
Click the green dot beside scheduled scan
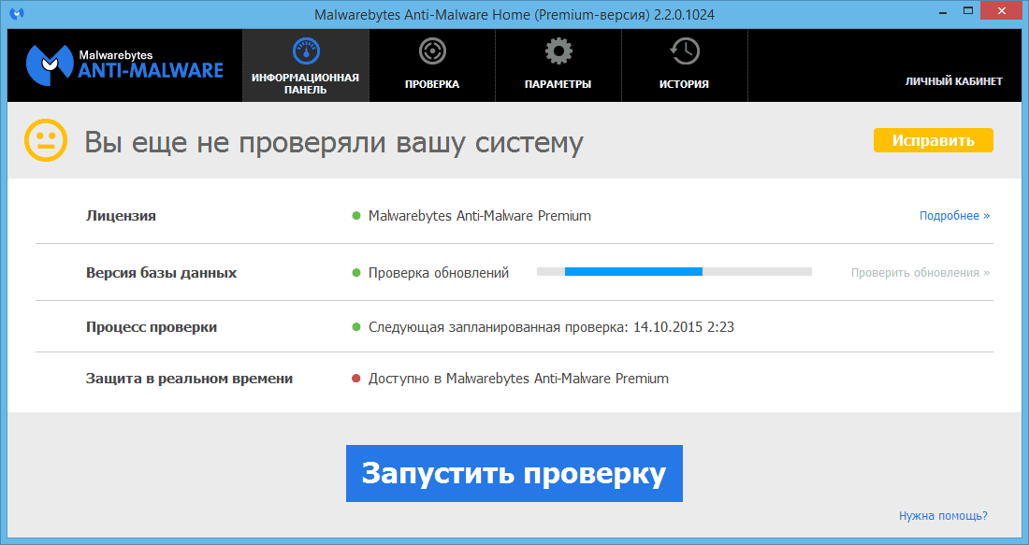click(x=356, y=326)
